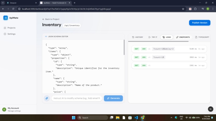
Task: Open the tab search dropdown arrow
Action: (3, 3)
